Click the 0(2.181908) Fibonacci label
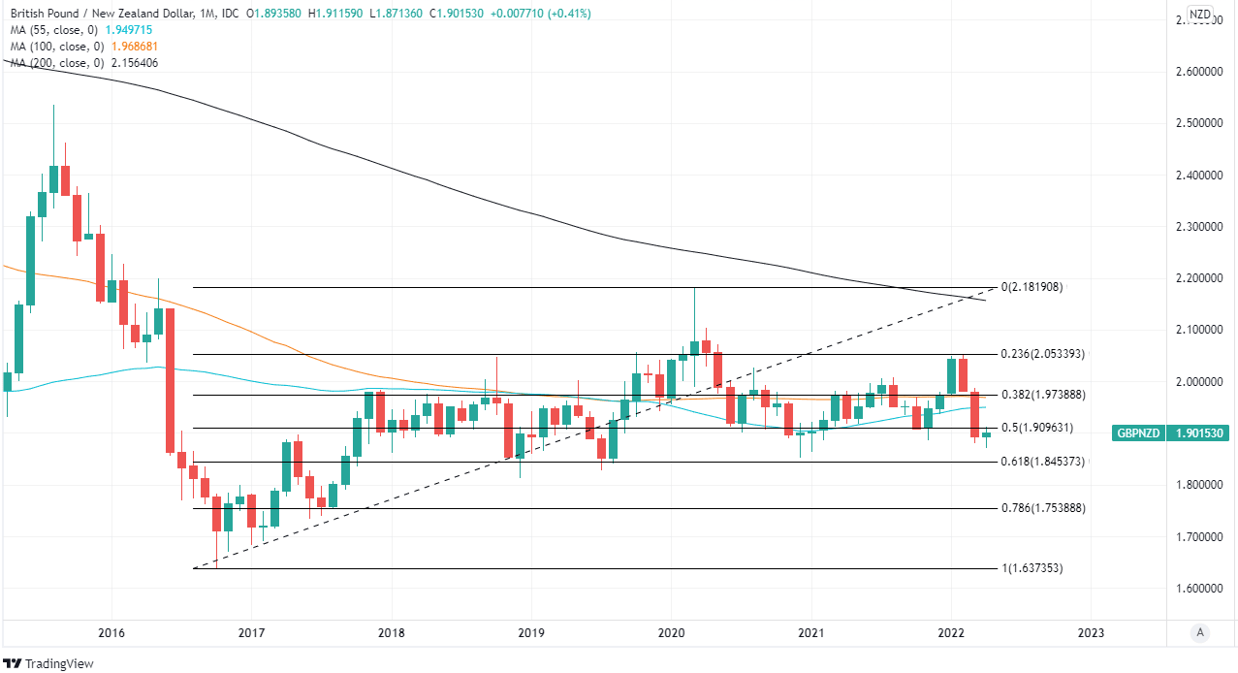This screenshot has width=1238, height=673. 1032,287
